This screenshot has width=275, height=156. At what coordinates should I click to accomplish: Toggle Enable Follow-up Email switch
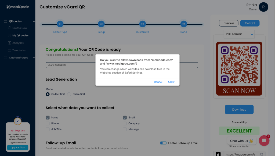(163, 143)
